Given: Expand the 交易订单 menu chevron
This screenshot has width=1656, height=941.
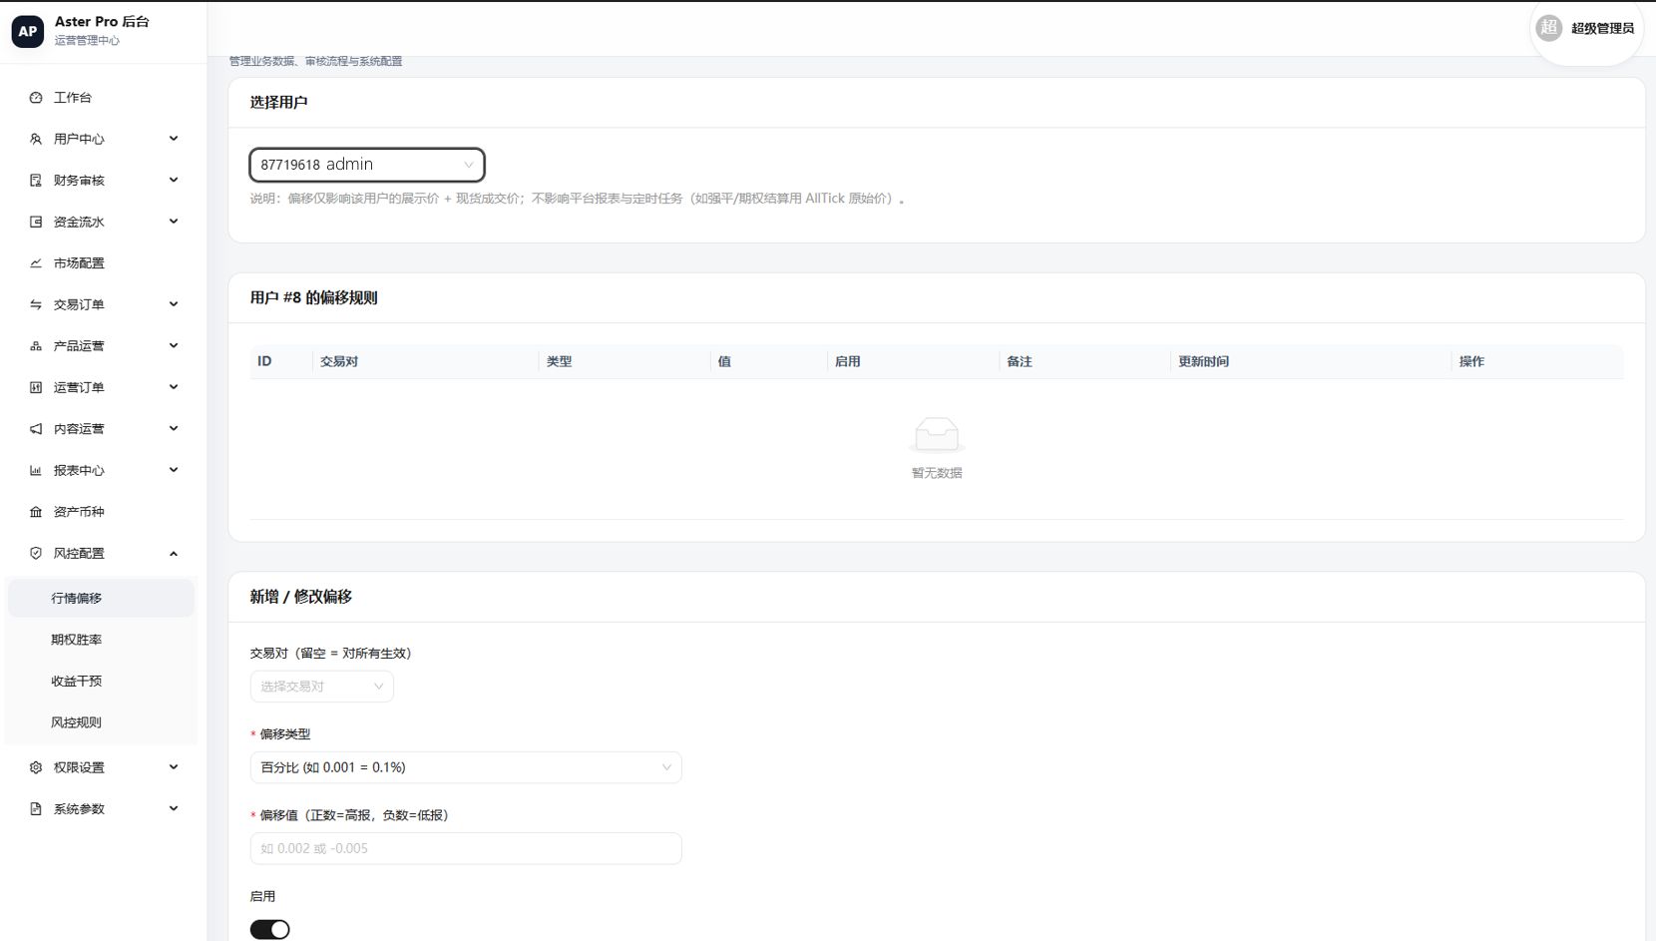Looking at the screenshot, I should 174,304.
